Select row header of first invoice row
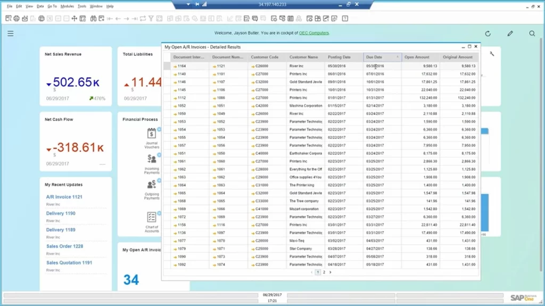Screen dimensions: 545x306 pos(167,67)
